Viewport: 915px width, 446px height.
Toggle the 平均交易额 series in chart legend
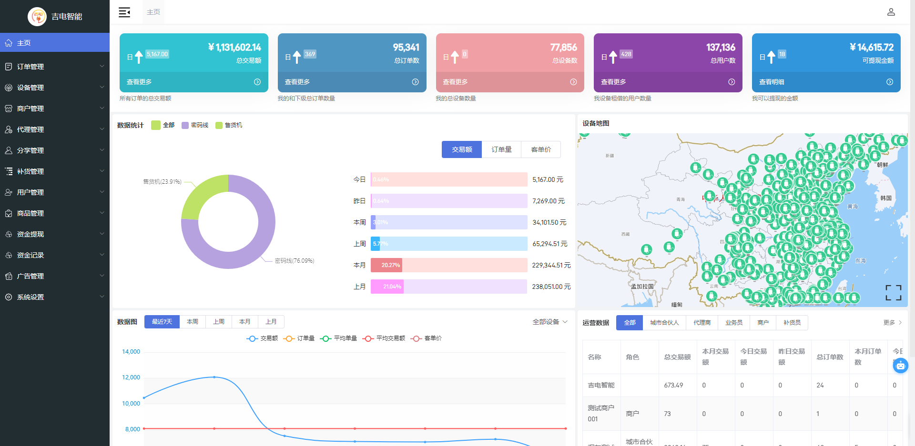[384, 338]
